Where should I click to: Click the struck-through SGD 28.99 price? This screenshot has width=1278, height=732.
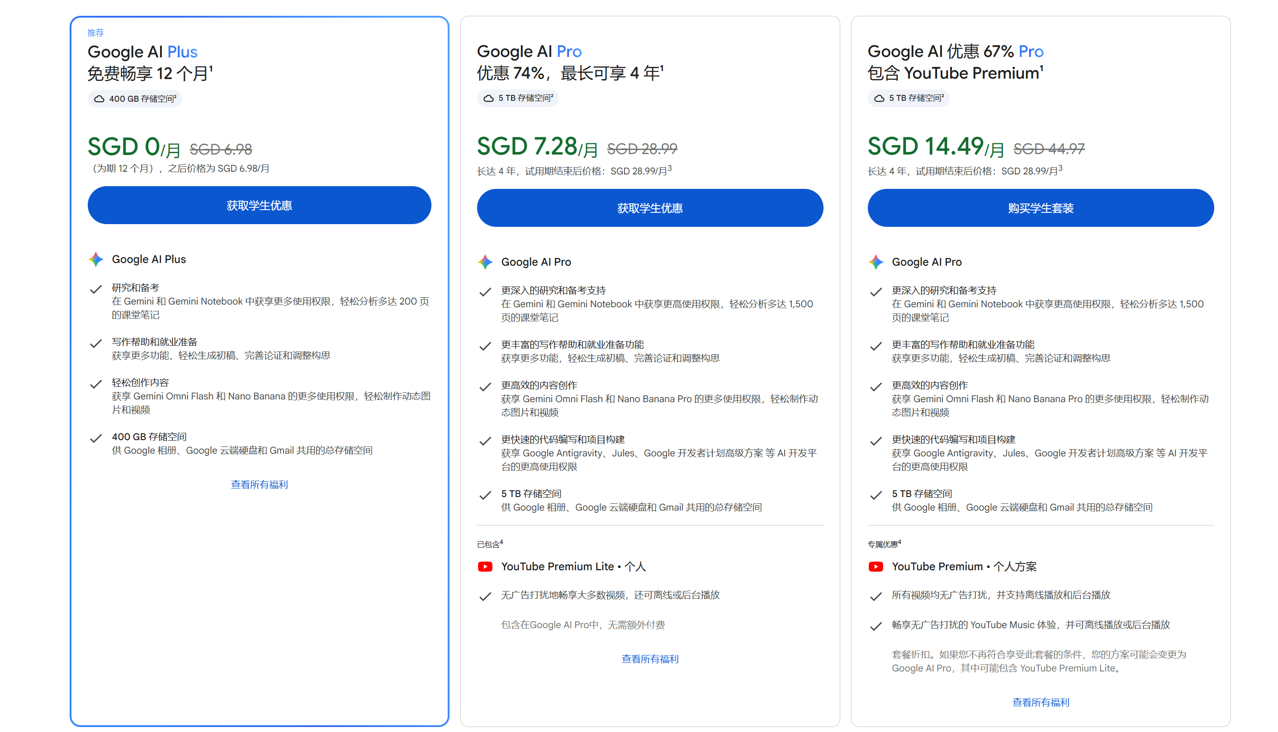pos(642,148)
